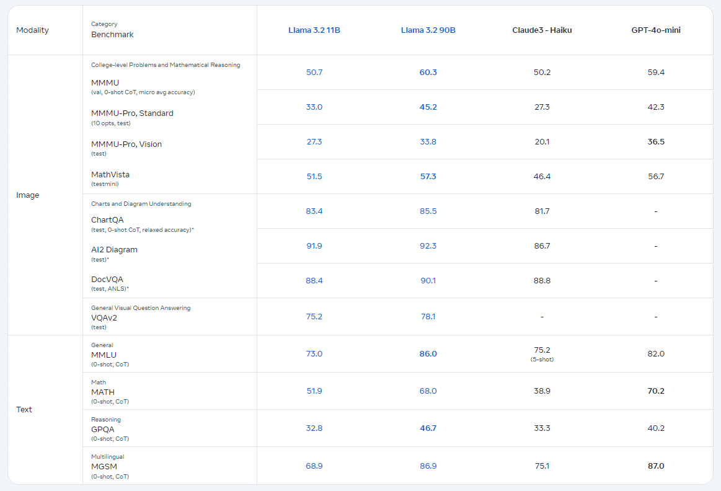The height and width of the screenshot is (491, 721).
Task: Click the Modality header cell
Action: coord(32,30)
